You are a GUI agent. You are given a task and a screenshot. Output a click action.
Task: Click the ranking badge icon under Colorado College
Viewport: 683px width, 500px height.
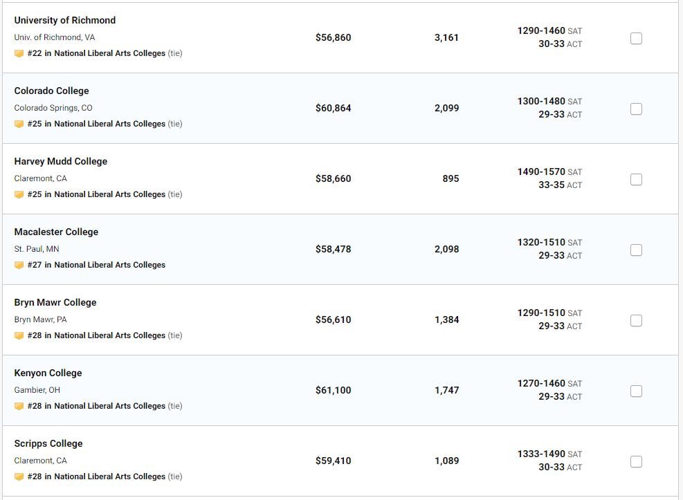pyautogui.click(x=19, y=124)
